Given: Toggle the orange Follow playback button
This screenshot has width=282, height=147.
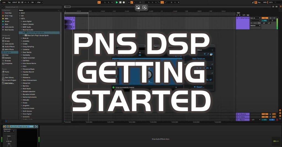Looking at the screenshot, I should click(x=99, y=2).
